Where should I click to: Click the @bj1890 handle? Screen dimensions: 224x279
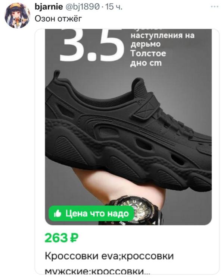[83, 7]
